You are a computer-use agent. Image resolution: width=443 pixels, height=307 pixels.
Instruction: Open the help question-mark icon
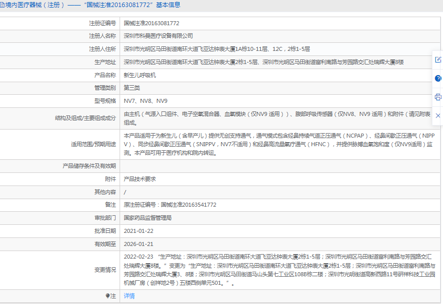pyautogui.click(x=438, y=78)
